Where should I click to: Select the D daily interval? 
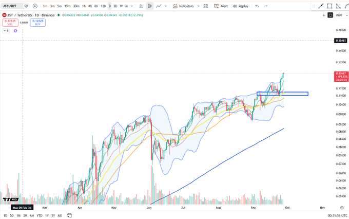click(109, 6)
